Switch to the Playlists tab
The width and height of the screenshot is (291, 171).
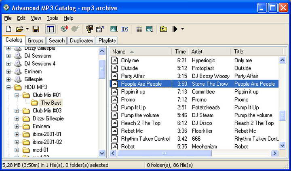click(x=107, y=40)
